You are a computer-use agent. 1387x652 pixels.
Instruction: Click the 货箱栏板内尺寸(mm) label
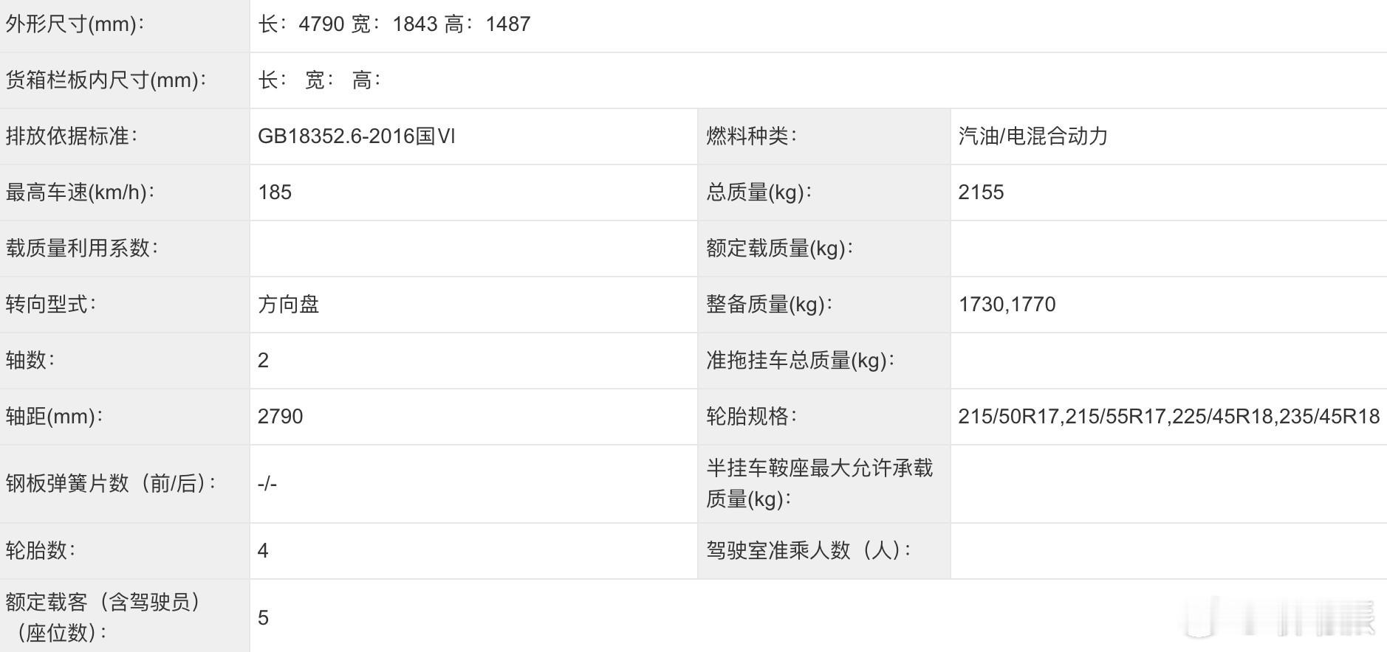tap(106, 80)
